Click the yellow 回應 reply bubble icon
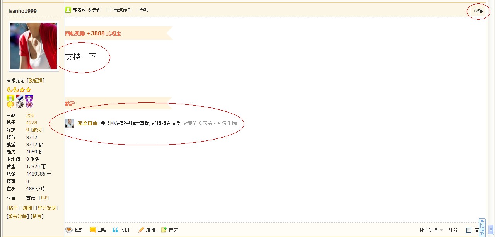Screen dimensions: 495x237 (93, 230)
